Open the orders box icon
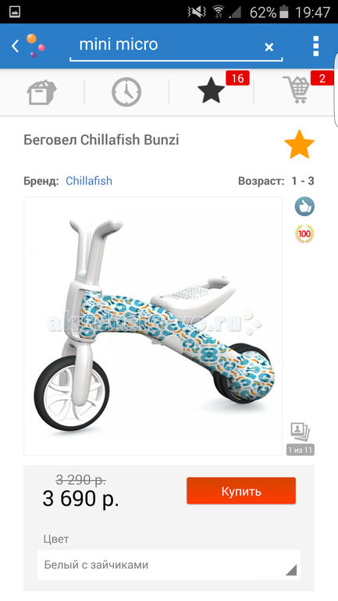 (x=42, y=92)
